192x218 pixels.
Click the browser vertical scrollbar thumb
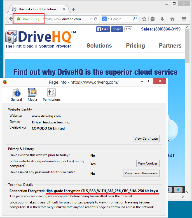point(187,46)
